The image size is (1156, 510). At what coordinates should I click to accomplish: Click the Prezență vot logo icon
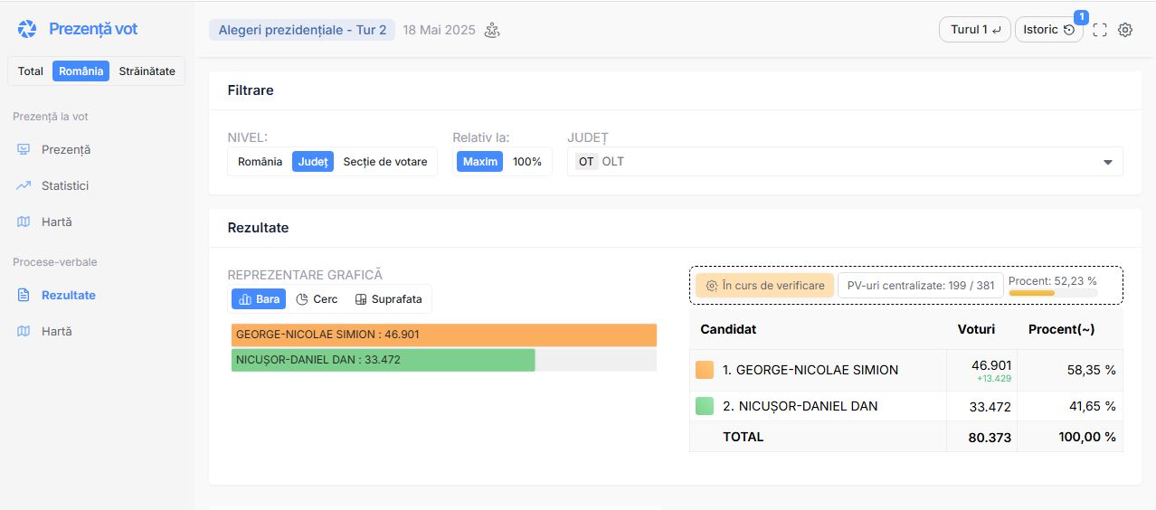27,29
